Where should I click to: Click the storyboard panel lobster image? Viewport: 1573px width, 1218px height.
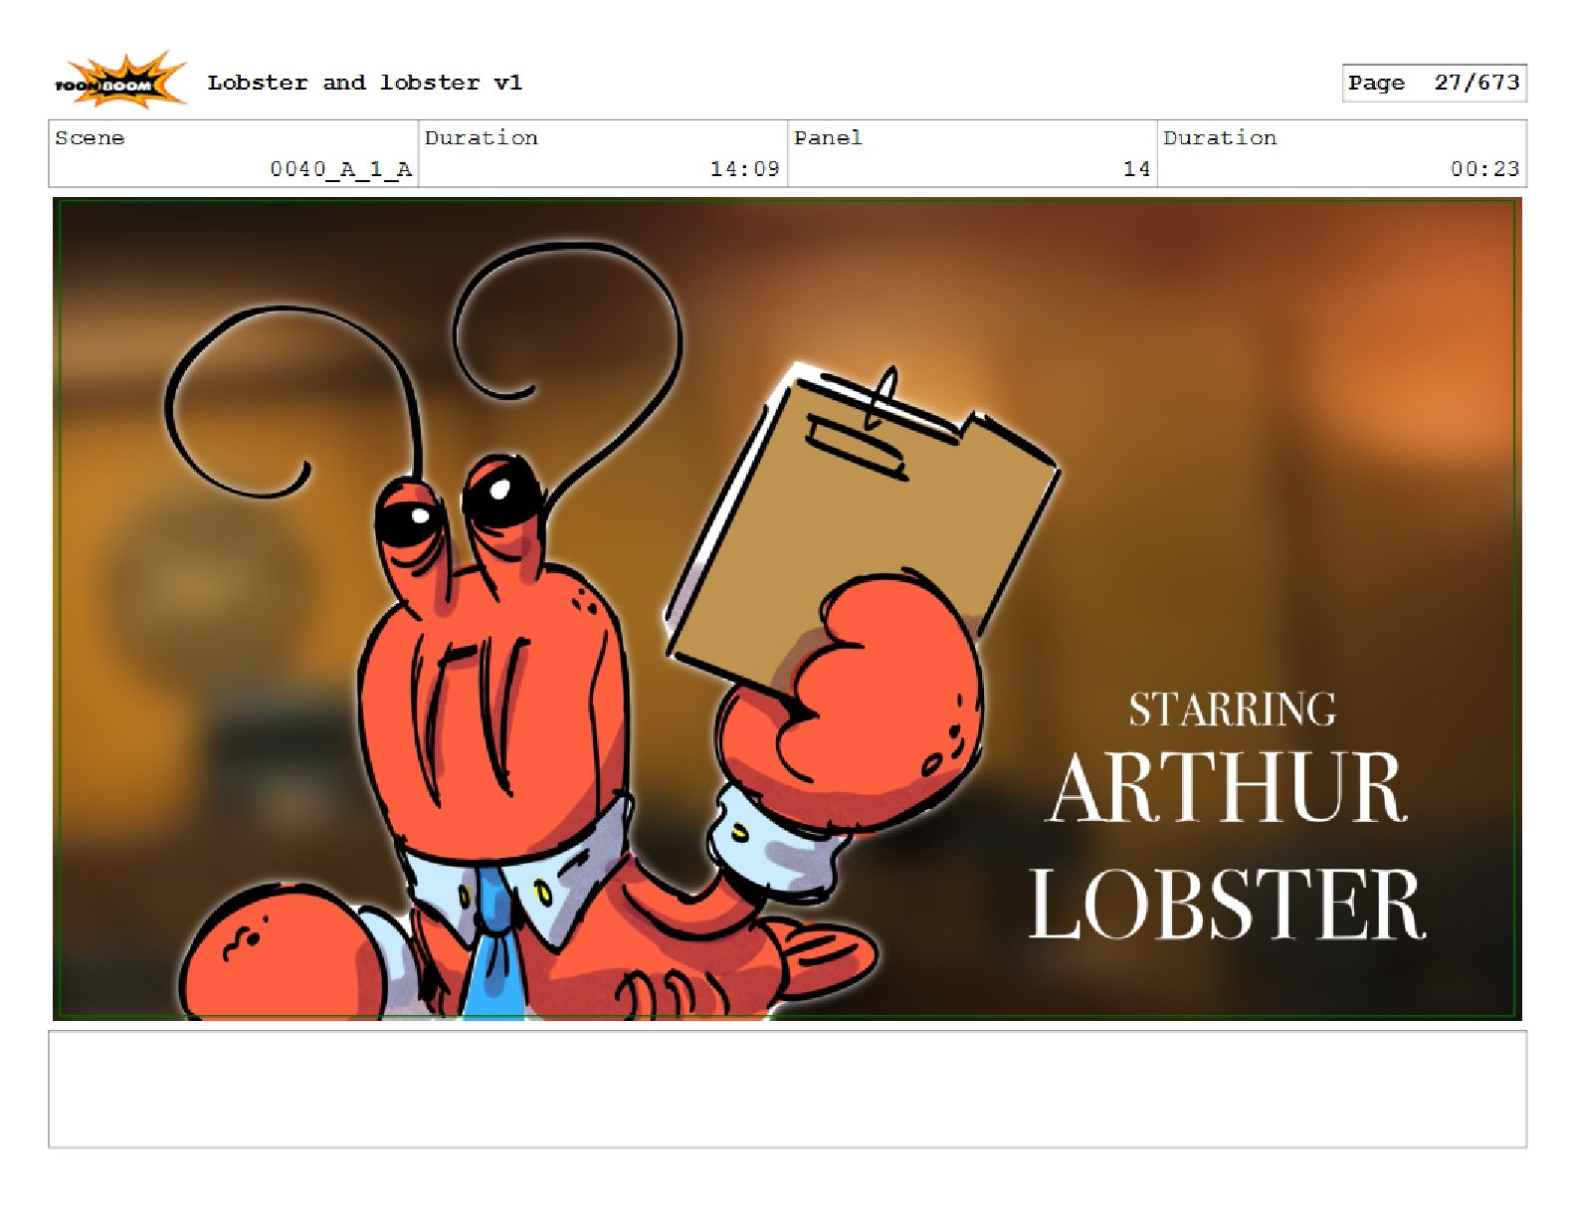click(787, 609)
